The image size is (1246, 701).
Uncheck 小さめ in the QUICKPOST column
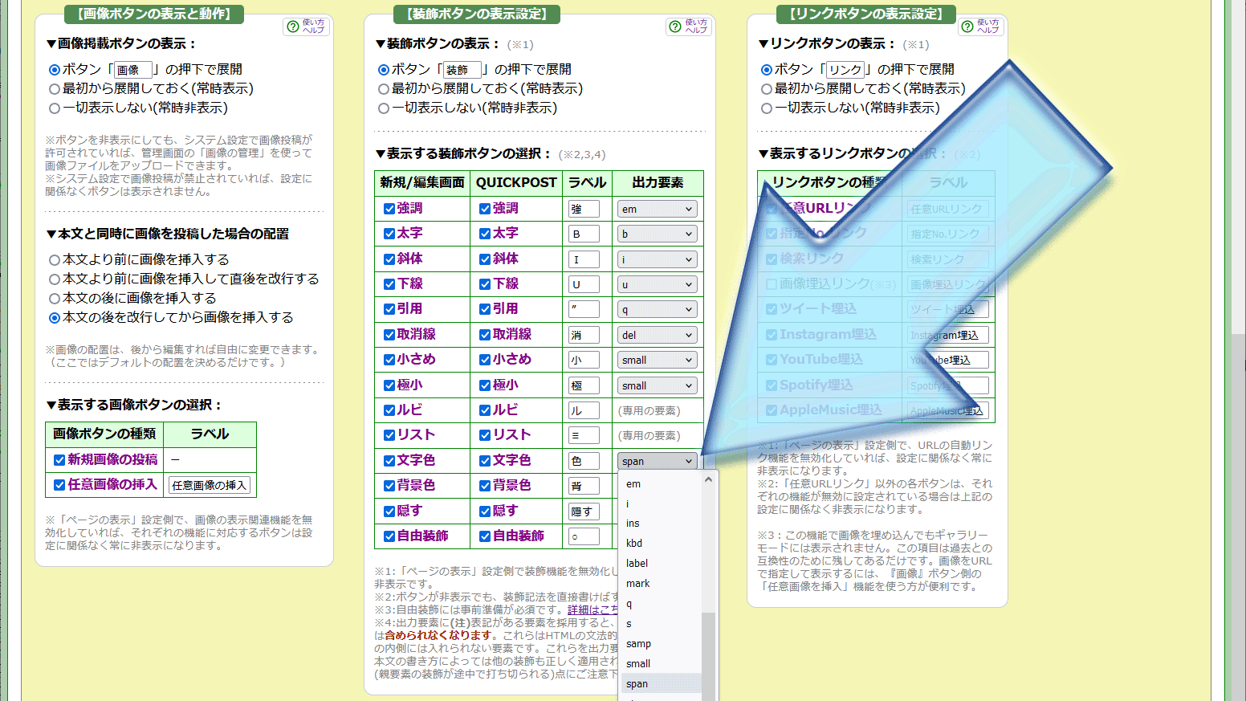point(485,360)
